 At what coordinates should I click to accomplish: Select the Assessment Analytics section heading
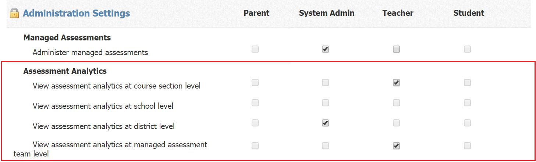(65, 71)
